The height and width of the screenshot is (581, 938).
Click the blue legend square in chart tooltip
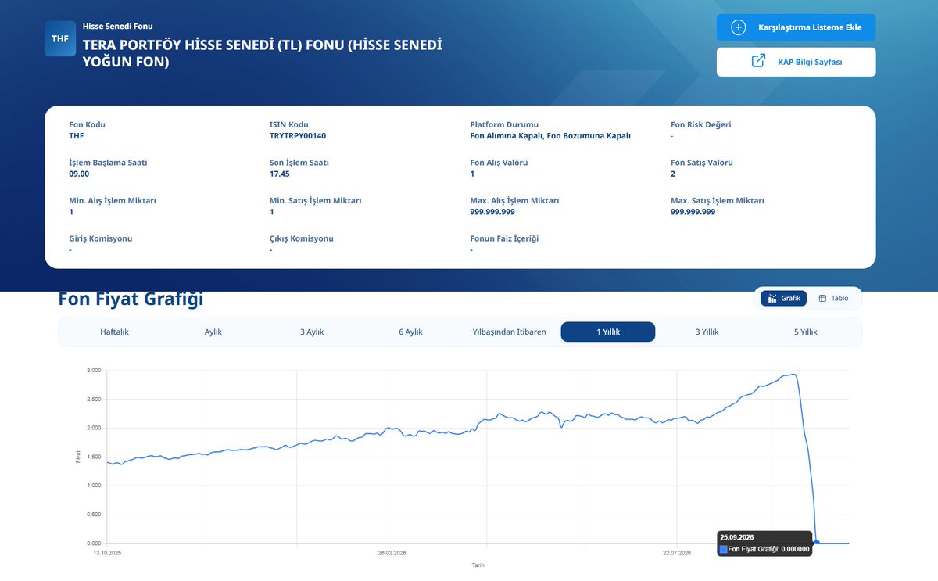pyautogui.click(x=723, y=549)
